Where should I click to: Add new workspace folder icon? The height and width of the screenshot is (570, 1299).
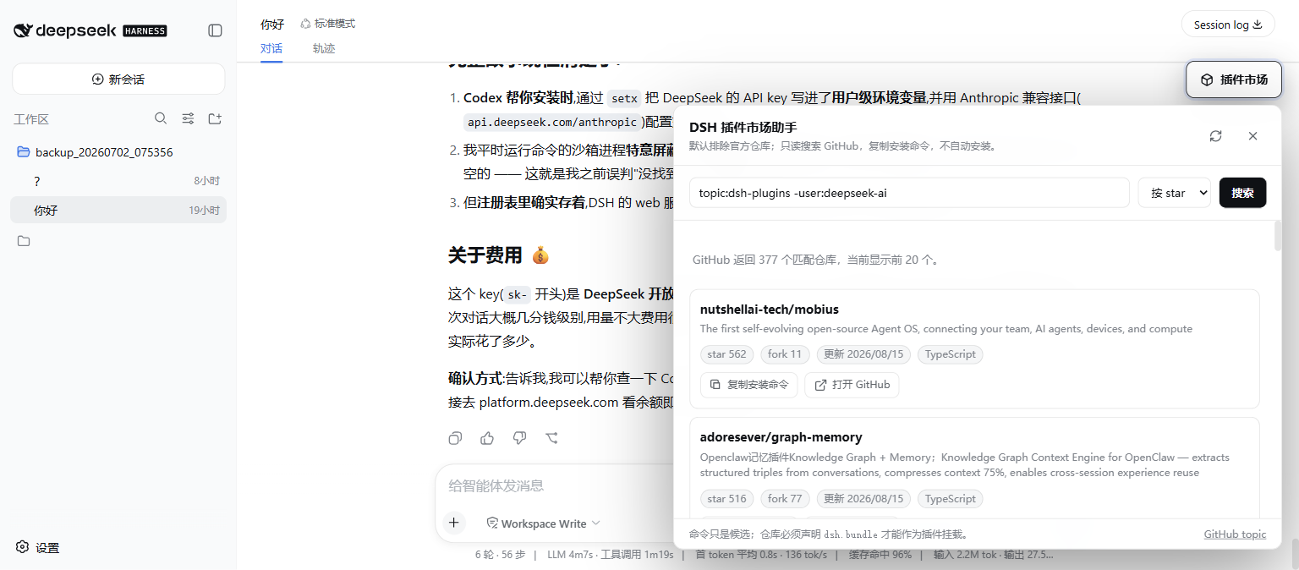[x=215, y=118]
